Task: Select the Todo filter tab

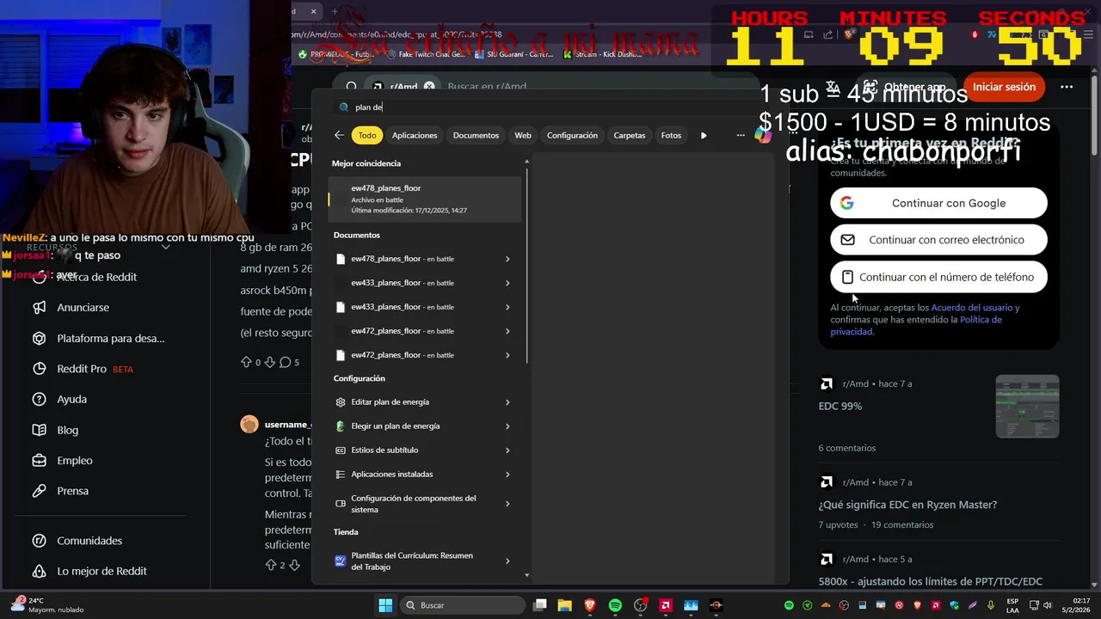Action: (367, 135)
